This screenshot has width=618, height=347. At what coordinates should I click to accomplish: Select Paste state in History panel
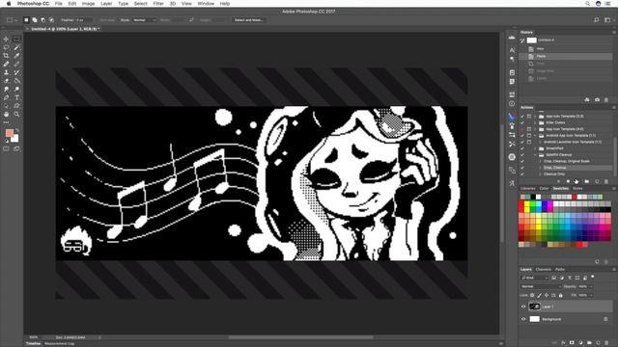tap(567, 56)
